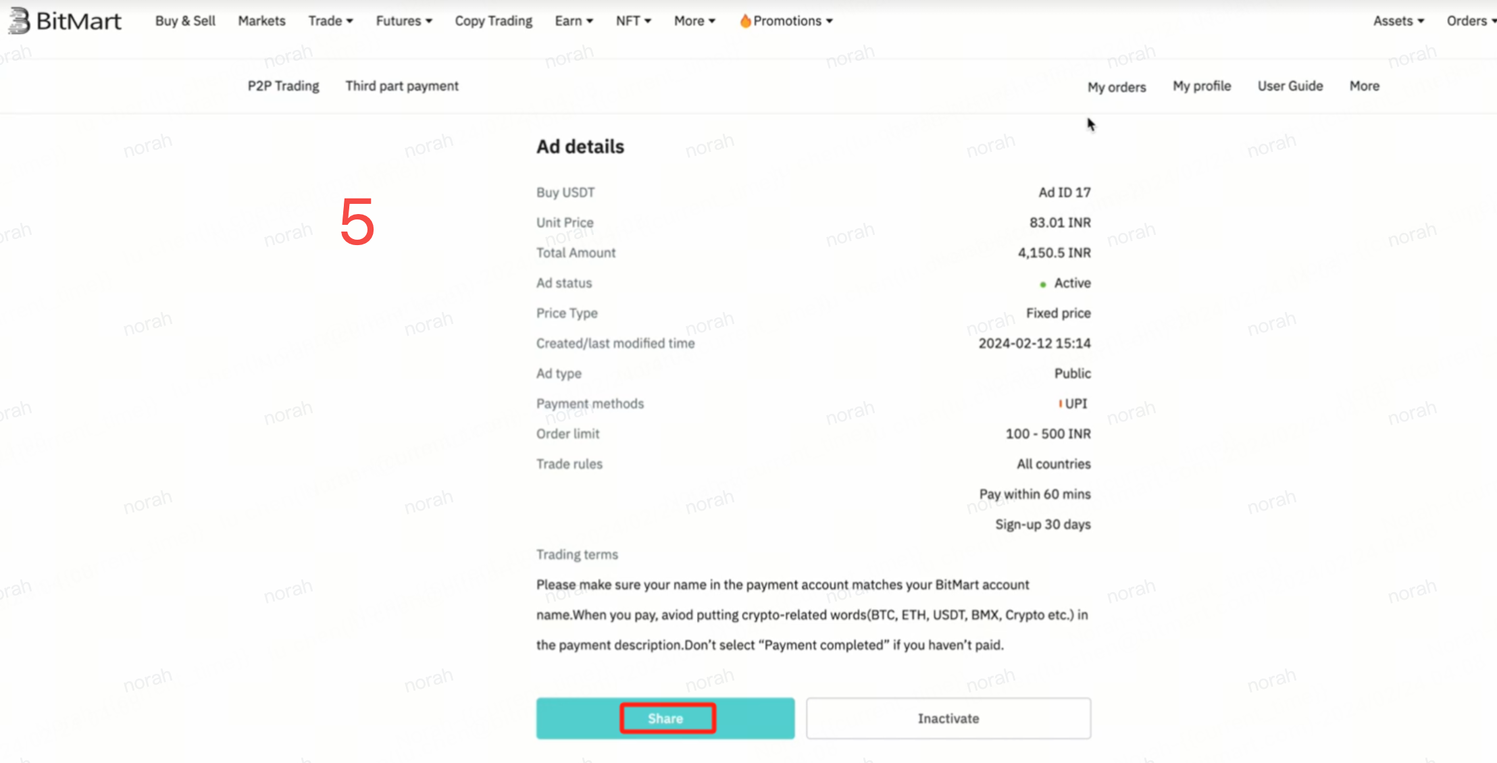Click the Trading terms label
Screen dimensions: 1497x763
(577, 554)
